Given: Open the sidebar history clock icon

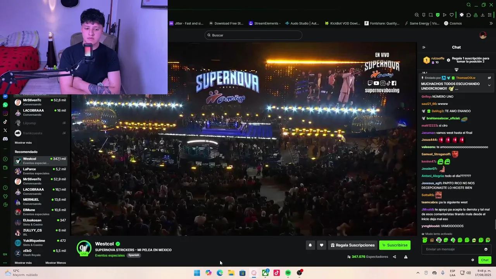Looking at the screenshot, I should point(5,188).
